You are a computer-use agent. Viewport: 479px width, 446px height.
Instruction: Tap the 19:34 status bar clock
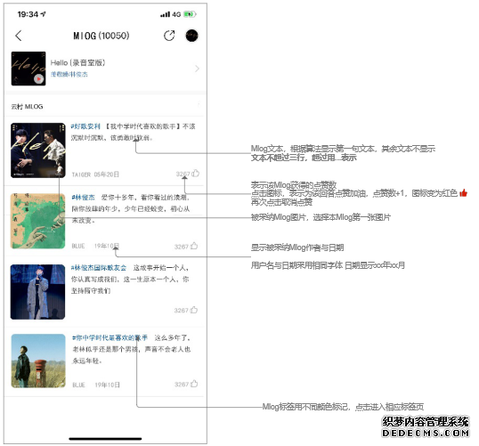28,14
